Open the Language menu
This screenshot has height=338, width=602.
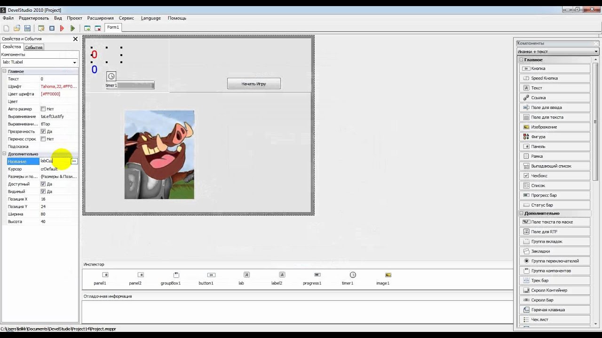(151, 18)
